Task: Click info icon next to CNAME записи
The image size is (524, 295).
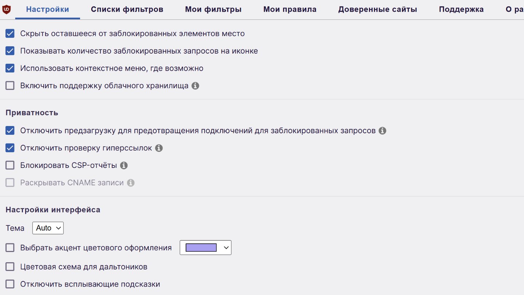Action: [x=131, y=183]
